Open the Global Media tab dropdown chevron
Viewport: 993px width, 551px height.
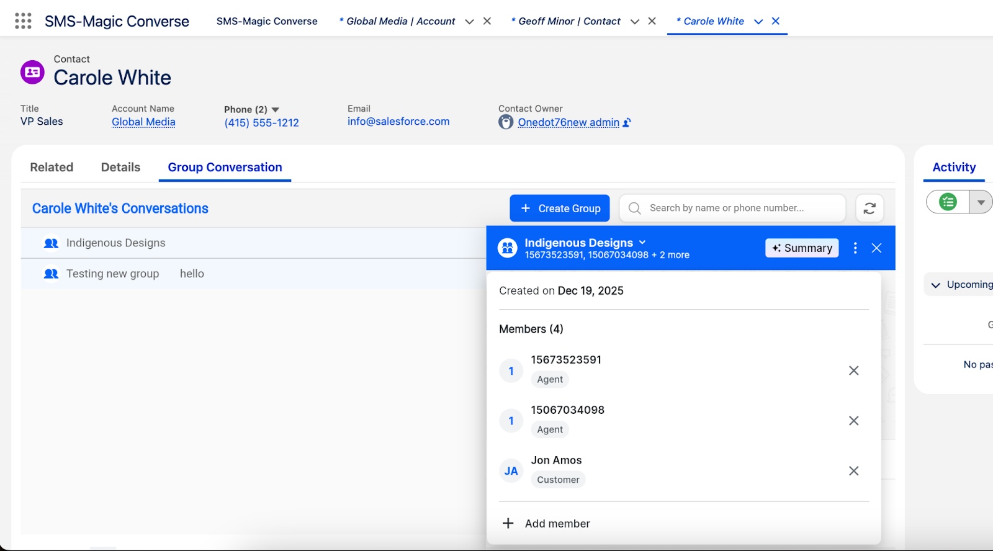469,22
